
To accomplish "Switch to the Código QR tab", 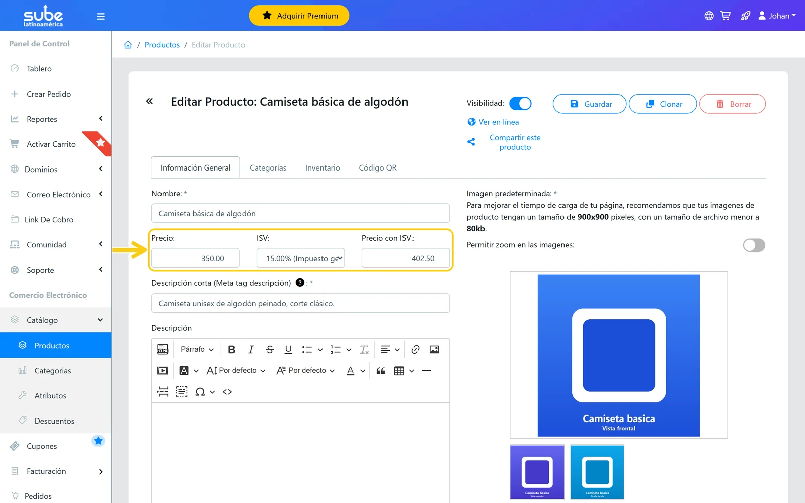I will click(x=378, y=168).
